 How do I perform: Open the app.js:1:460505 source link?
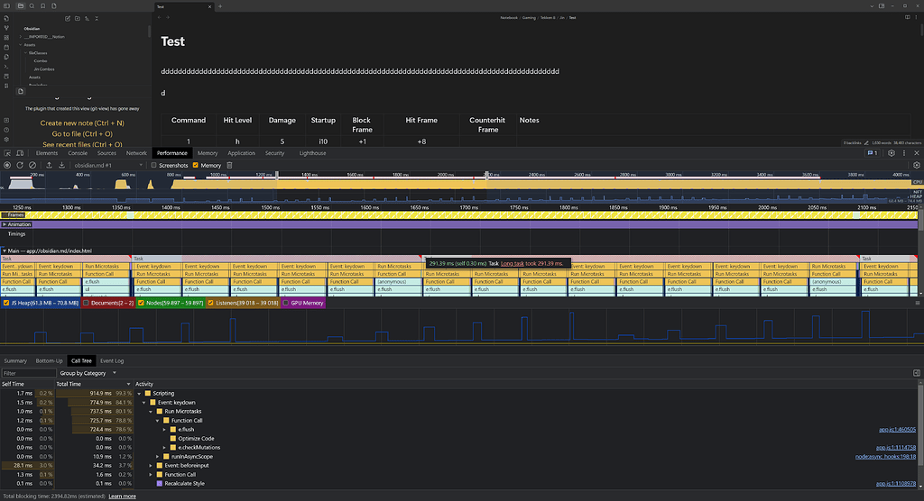[897, 430]
